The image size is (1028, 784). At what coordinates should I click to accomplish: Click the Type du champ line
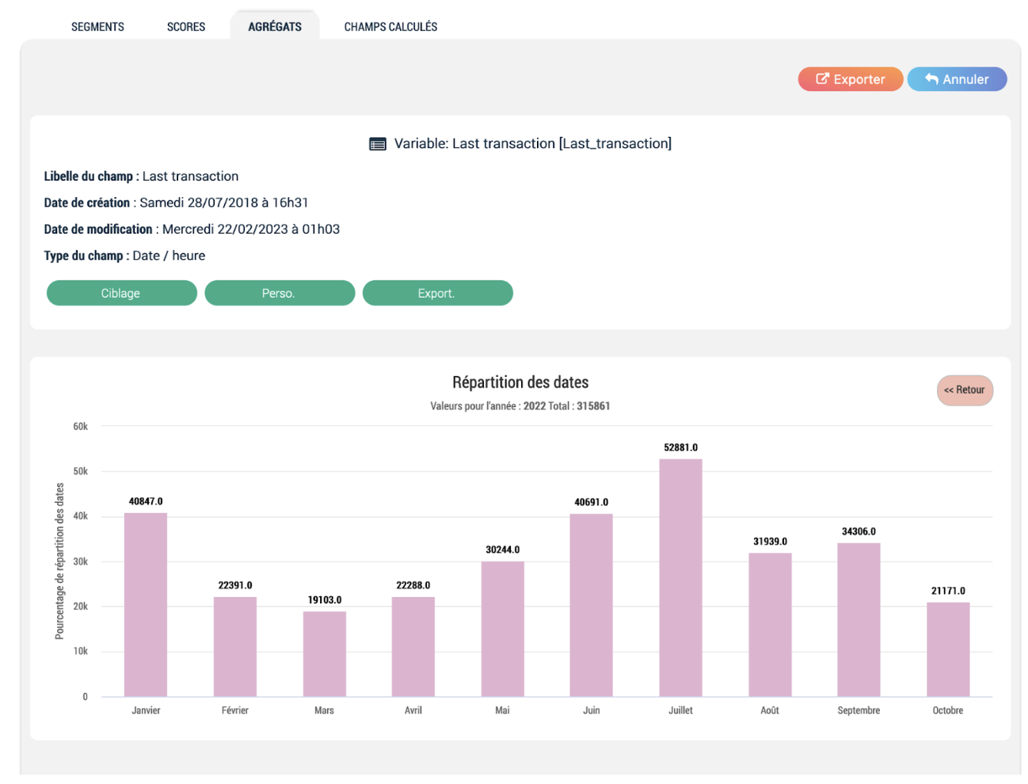pos(124,256)
